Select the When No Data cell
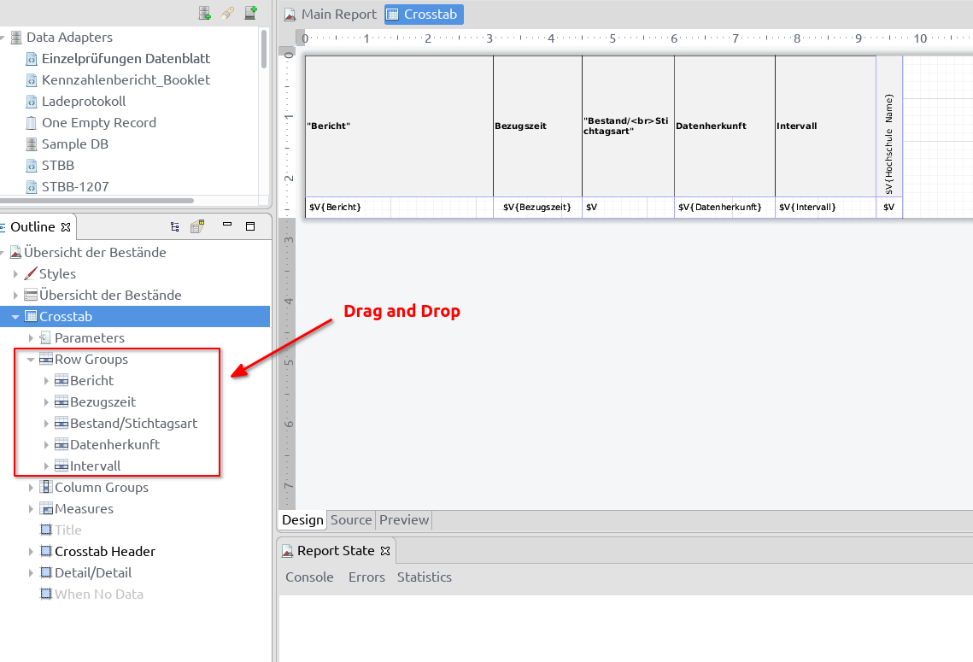Viewport: 973px width, 662px height. click(98, 595)
